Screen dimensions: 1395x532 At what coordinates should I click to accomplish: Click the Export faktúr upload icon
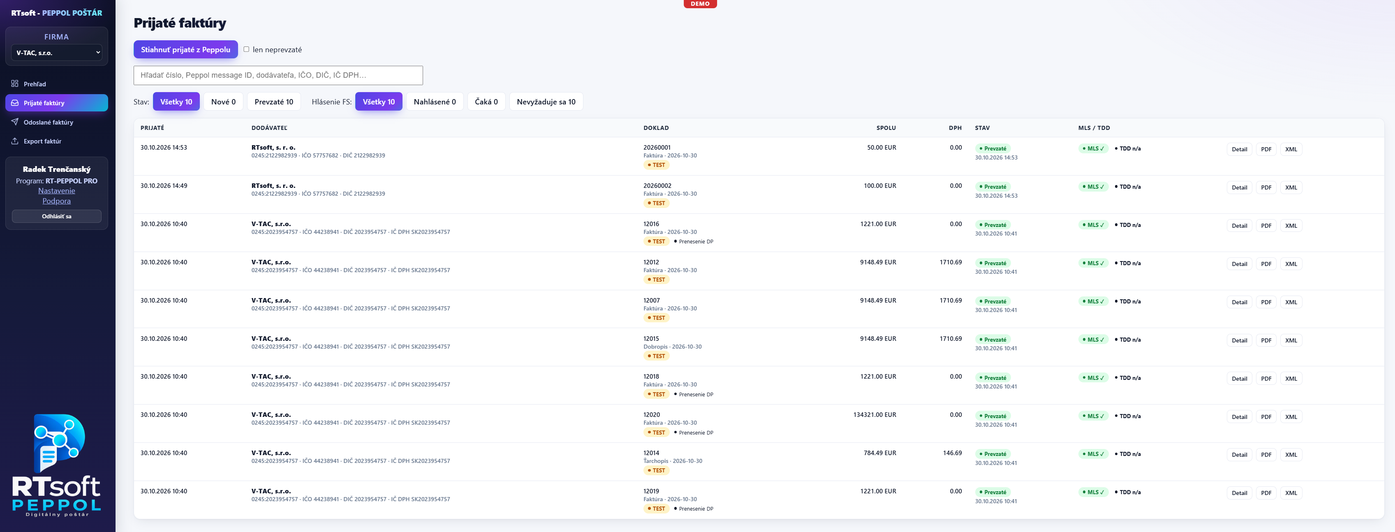tap(15, 141)
